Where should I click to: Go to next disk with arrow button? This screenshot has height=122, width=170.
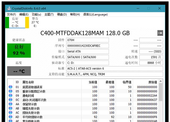(x=160, y=33)
